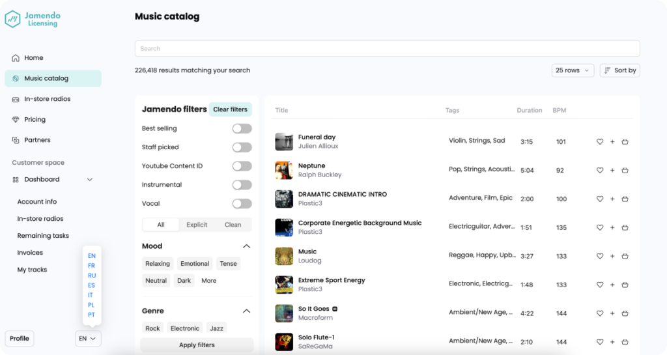Toggle Best selling filter

coord(242,128)
